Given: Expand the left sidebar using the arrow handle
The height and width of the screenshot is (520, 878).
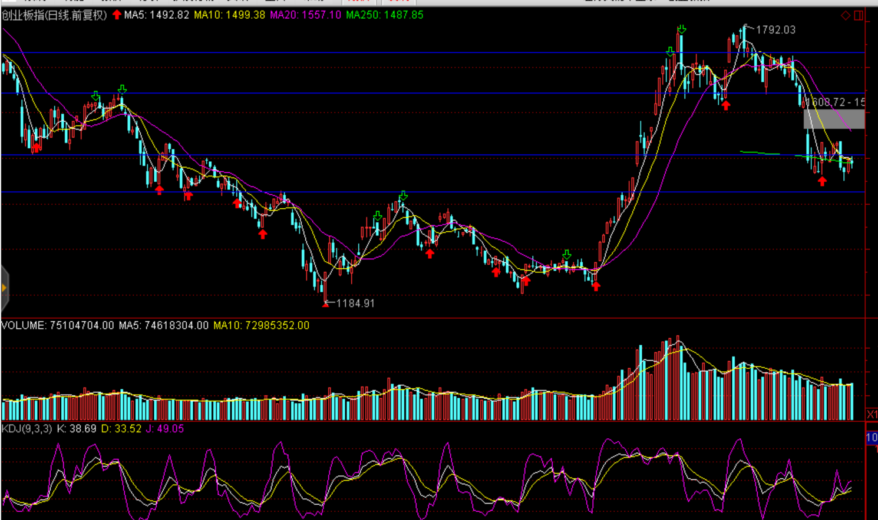Looking at the screenshot, I should click(x=4, y=288).
